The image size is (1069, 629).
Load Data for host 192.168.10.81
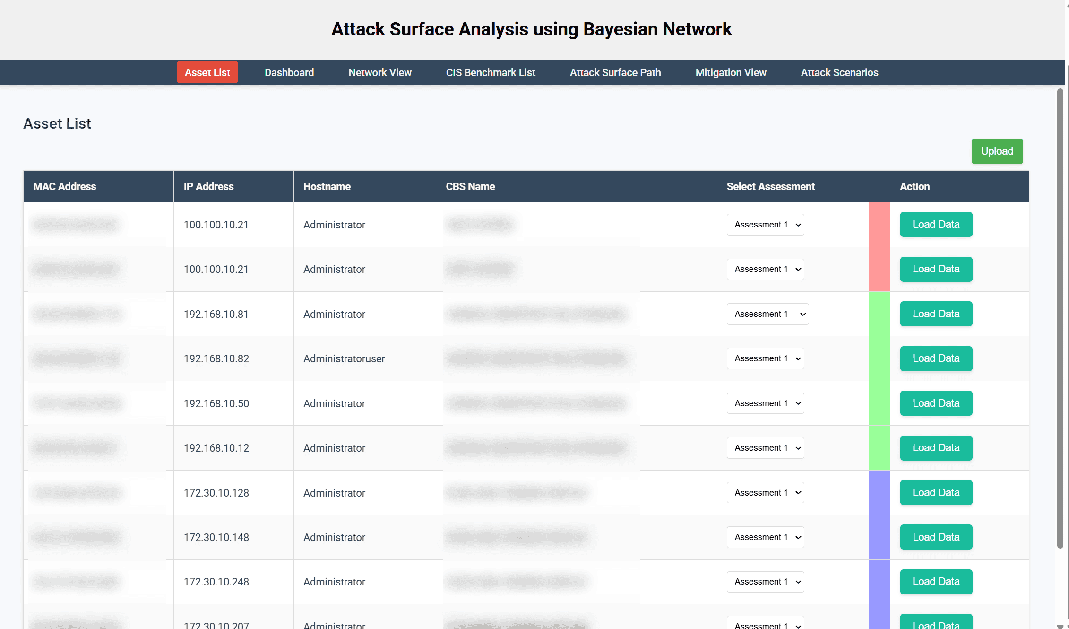[x=936, y=314]
